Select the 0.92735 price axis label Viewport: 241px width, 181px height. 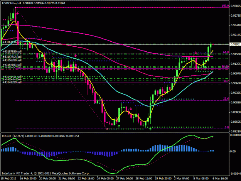click(x=236, y=16)
